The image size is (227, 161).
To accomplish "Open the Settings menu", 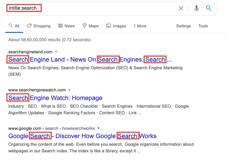I will (x=183, y=26).
